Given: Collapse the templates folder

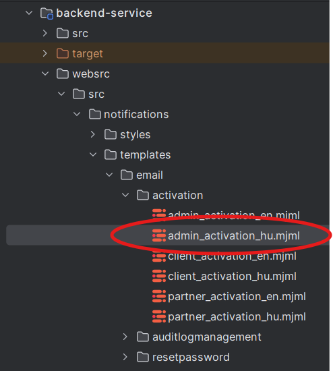Looking at the screenshot, I should [93, 154].
